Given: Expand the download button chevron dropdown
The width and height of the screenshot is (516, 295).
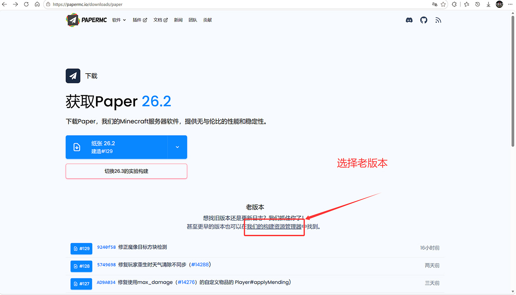Looking at the screenshot, I should click(177, 147).
